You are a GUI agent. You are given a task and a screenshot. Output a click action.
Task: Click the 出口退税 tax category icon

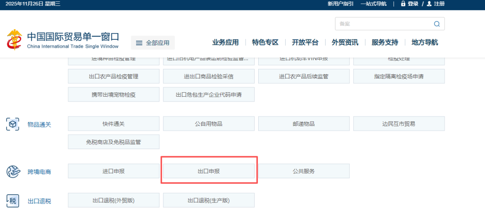pyautogui.click(x=13, y=201)
